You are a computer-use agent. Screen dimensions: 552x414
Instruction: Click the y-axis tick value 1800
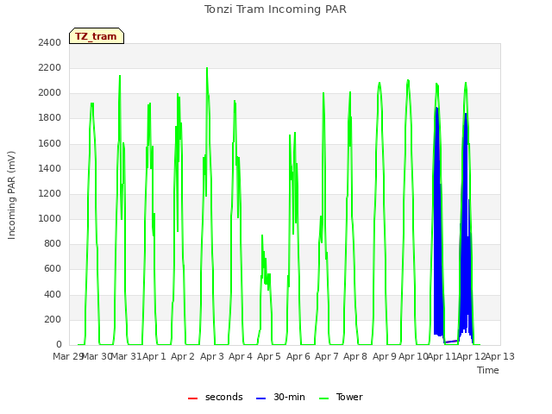(50, 118)
